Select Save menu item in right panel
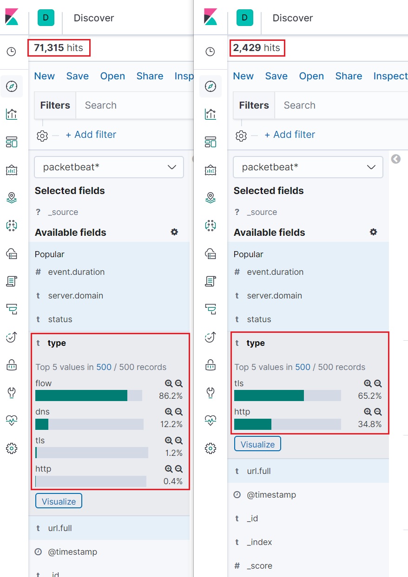This screenshot has height=577, width=408. click(x=276, y=76)
